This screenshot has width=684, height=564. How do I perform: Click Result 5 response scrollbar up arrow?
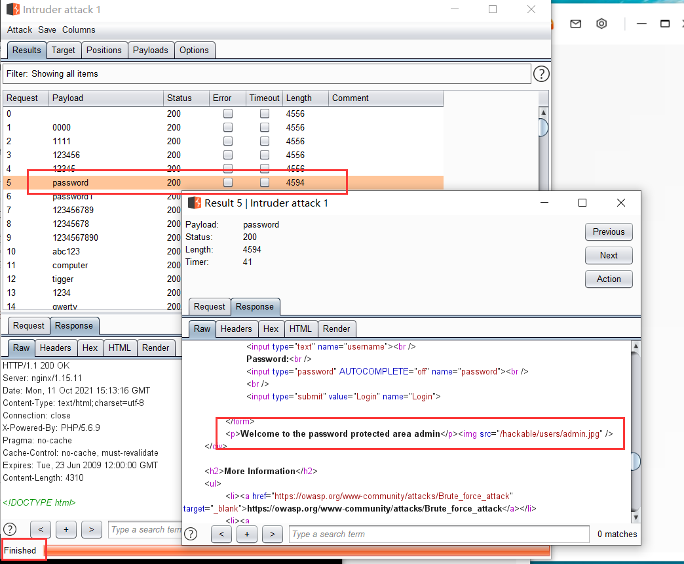(x=636, y=346)
